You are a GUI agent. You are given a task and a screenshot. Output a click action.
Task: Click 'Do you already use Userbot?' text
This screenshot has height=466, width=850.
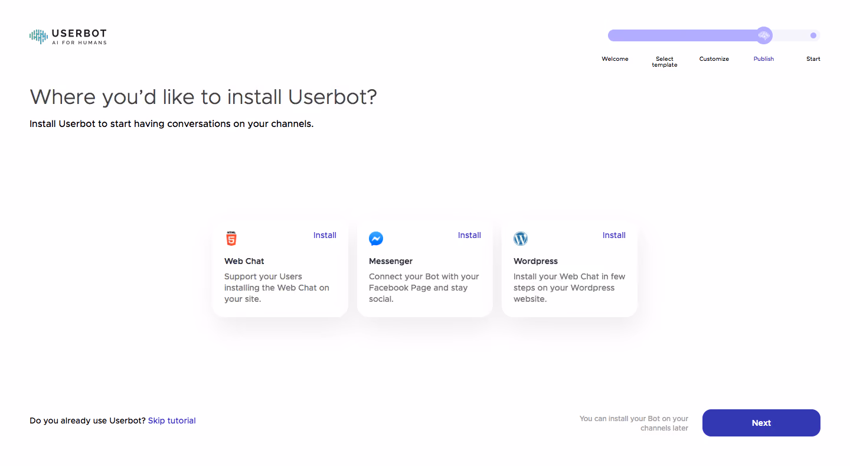87,421
